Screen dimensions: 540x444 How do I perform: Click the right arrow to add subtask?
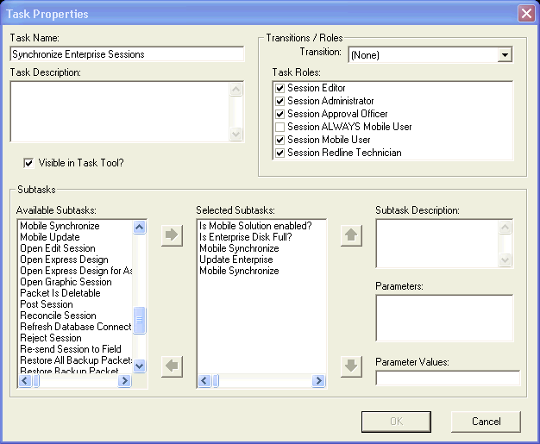pyautogui.click(x=172, y=236)
